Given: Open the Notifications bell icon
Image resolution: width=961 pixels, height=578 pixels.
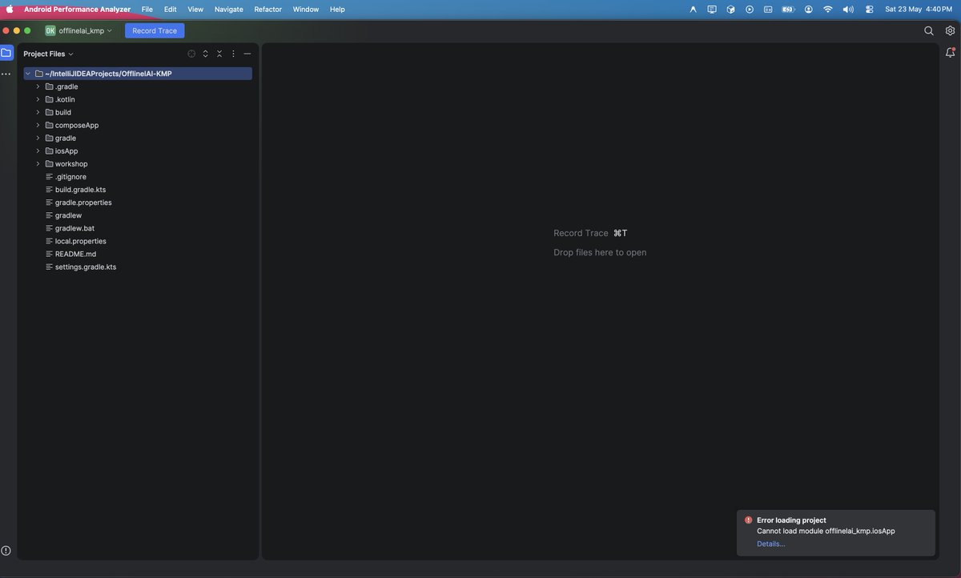Looking at the screenshot, I should [950, 53].
